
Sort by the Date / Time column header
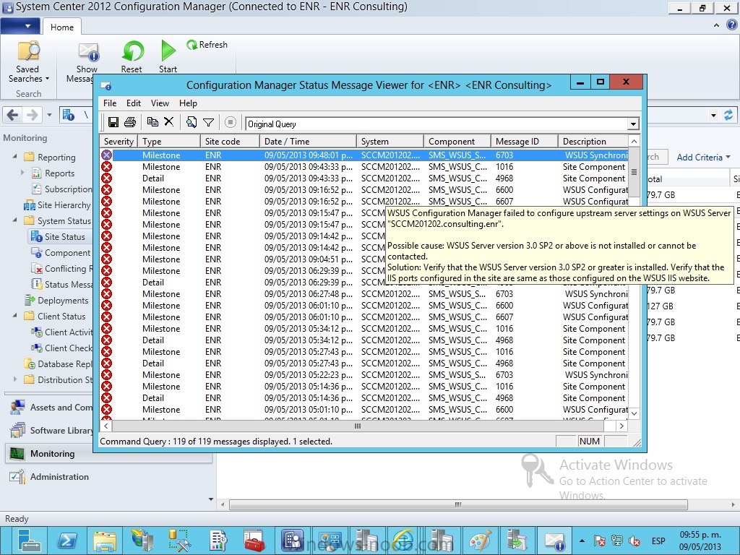[x=309, y=142]
